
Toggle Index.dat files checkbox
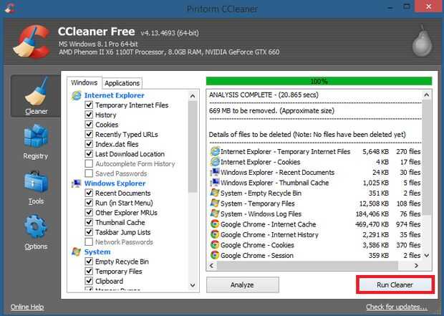(x=89, y=144)
